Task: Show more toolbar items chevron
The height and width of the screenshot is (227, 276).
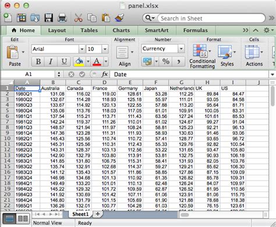Action: click(272, 18)
